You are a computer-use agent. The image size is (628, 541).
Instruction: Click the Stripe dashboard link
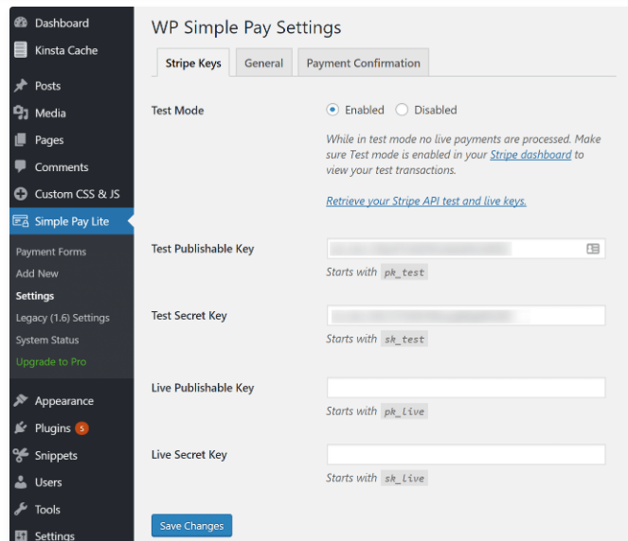[x=530, y=155]
